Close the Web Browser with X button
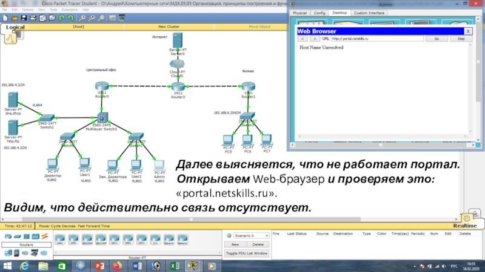The width and height of the screenshot is (485, 272). tap(468, 31)
